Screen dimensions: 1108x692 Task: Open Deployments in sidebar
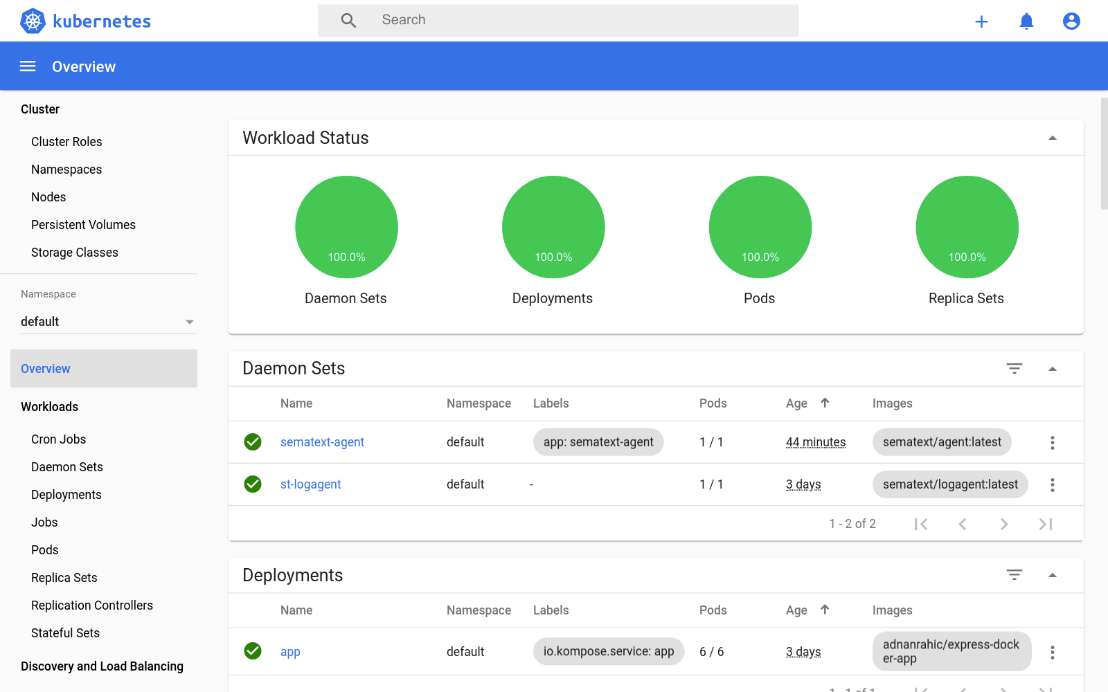point(66,495)
